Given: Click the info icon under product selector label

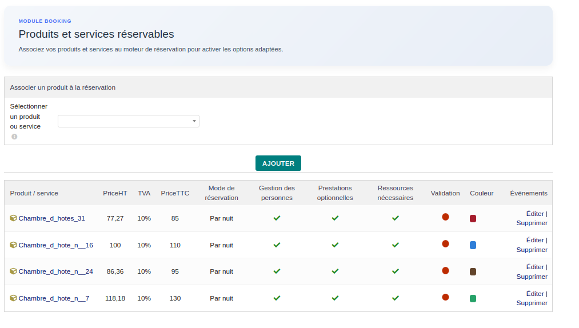Looking at the screenshot, I should 14,137.
